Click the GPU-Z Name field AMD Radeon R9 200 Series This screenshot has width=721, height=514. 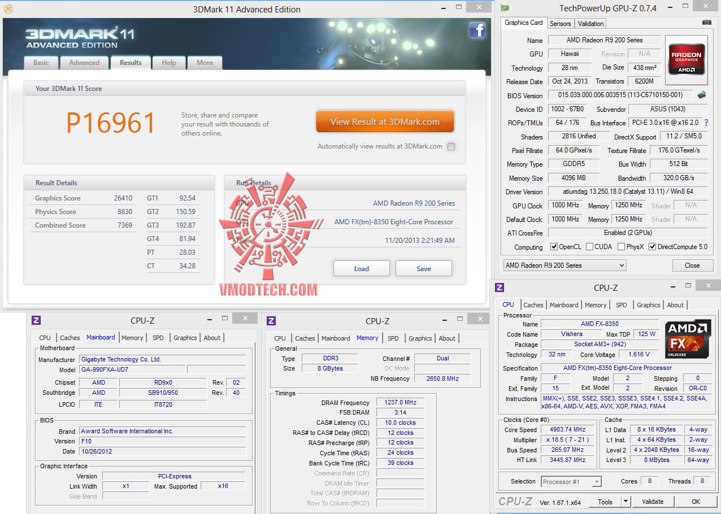(604, 40)
